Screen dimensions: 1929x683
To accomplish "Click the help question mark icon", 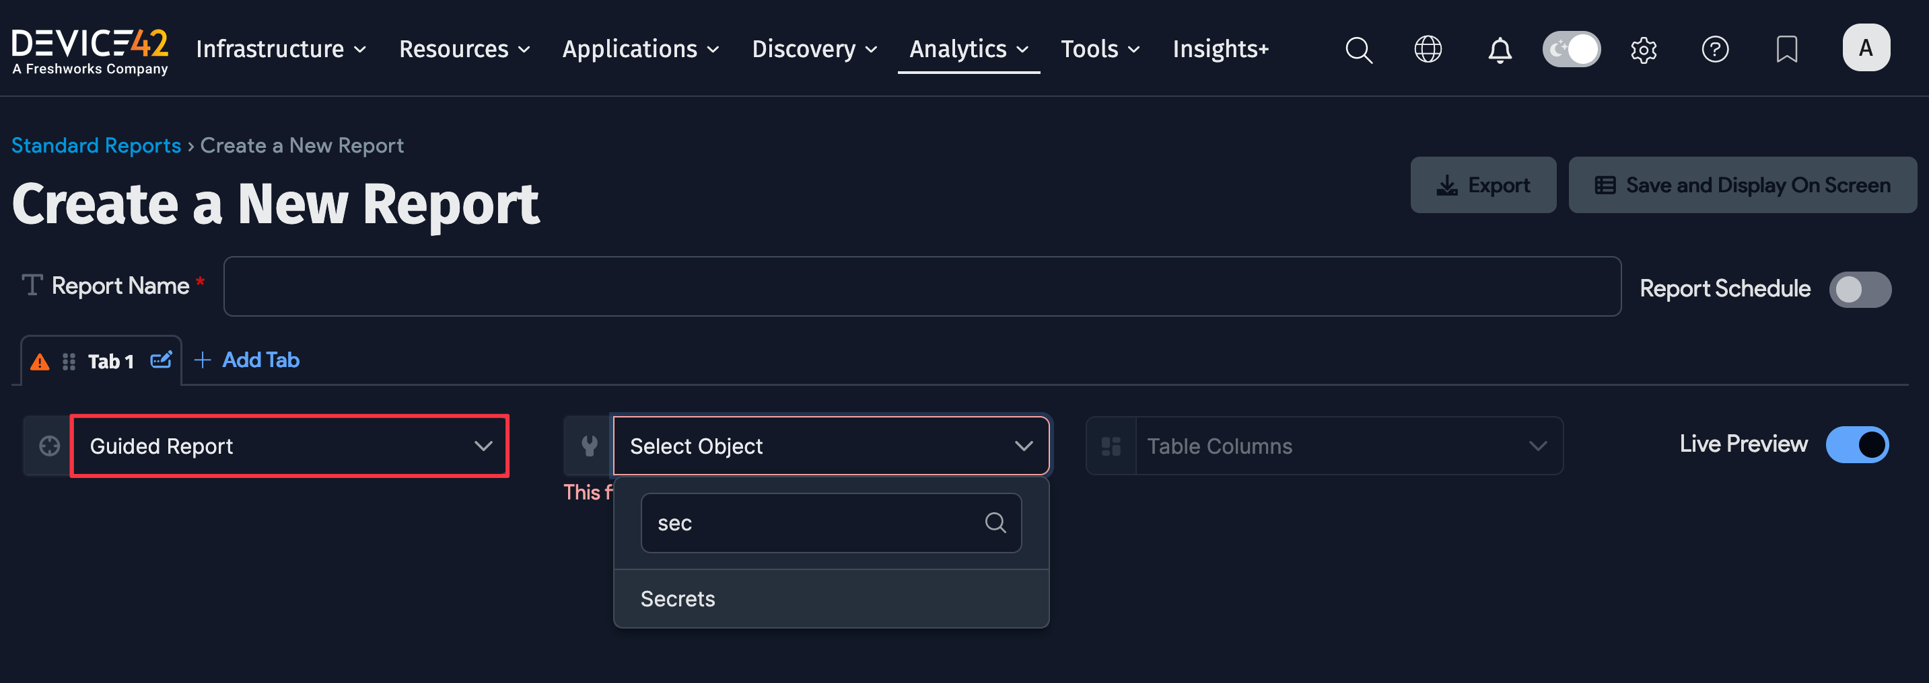I will [1715, 50].
